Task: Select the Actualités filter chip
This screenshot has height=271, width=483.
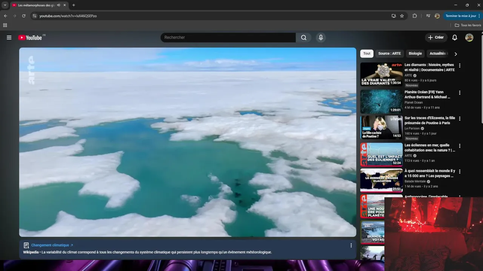Action: pyautogui.click(x=438, y=53)
